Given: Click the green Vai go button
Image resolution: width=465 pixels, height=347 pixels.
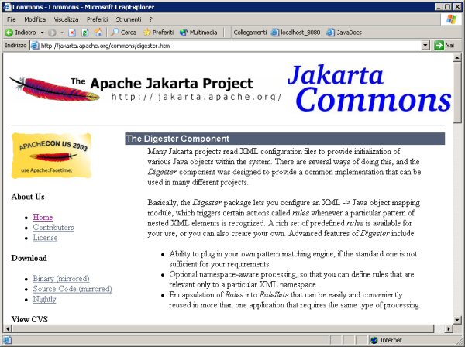Looking at the screenshot, I should click(x=444, y=46).
